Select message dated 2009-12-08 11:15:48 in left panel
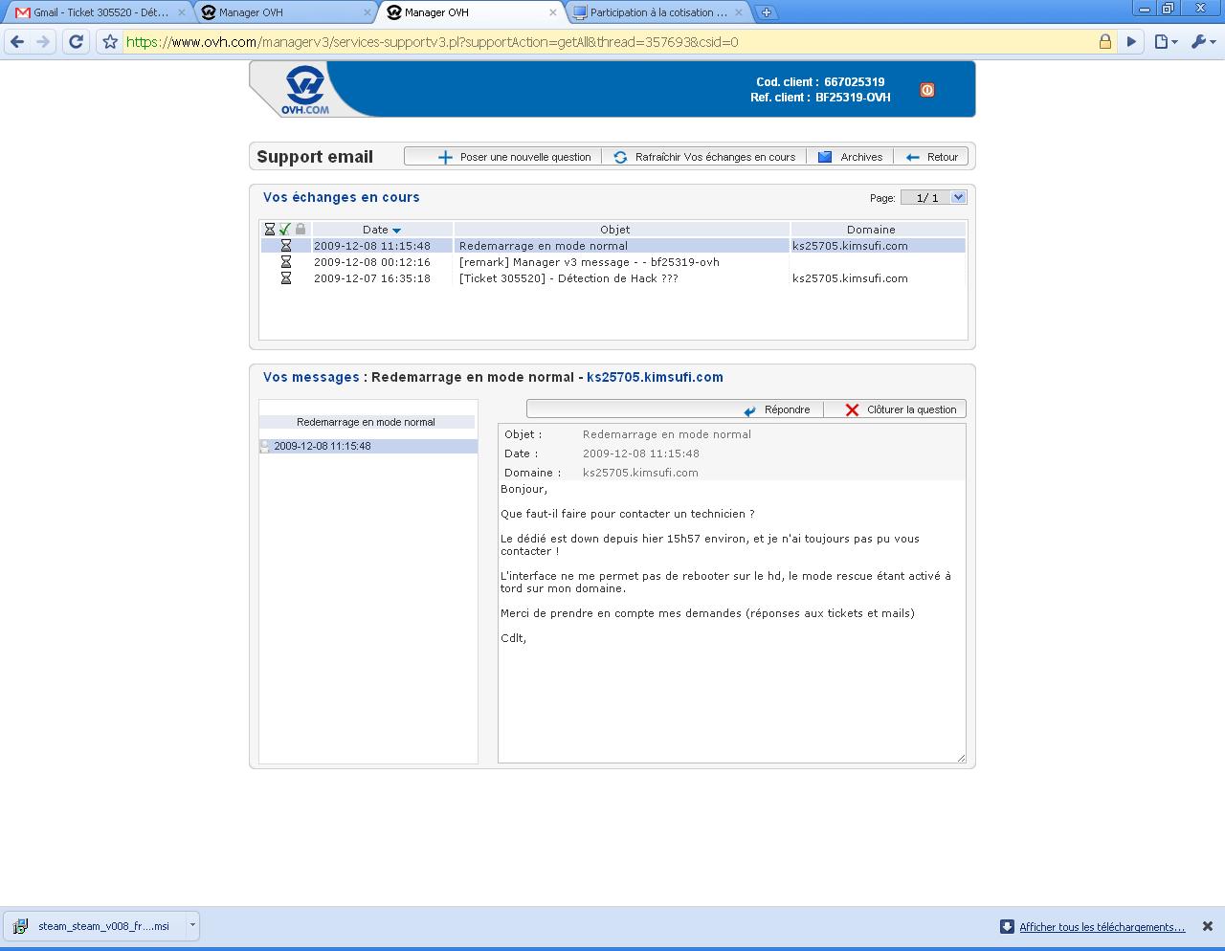The width and height of the screenshot is (1225, 951). (368, 446)
